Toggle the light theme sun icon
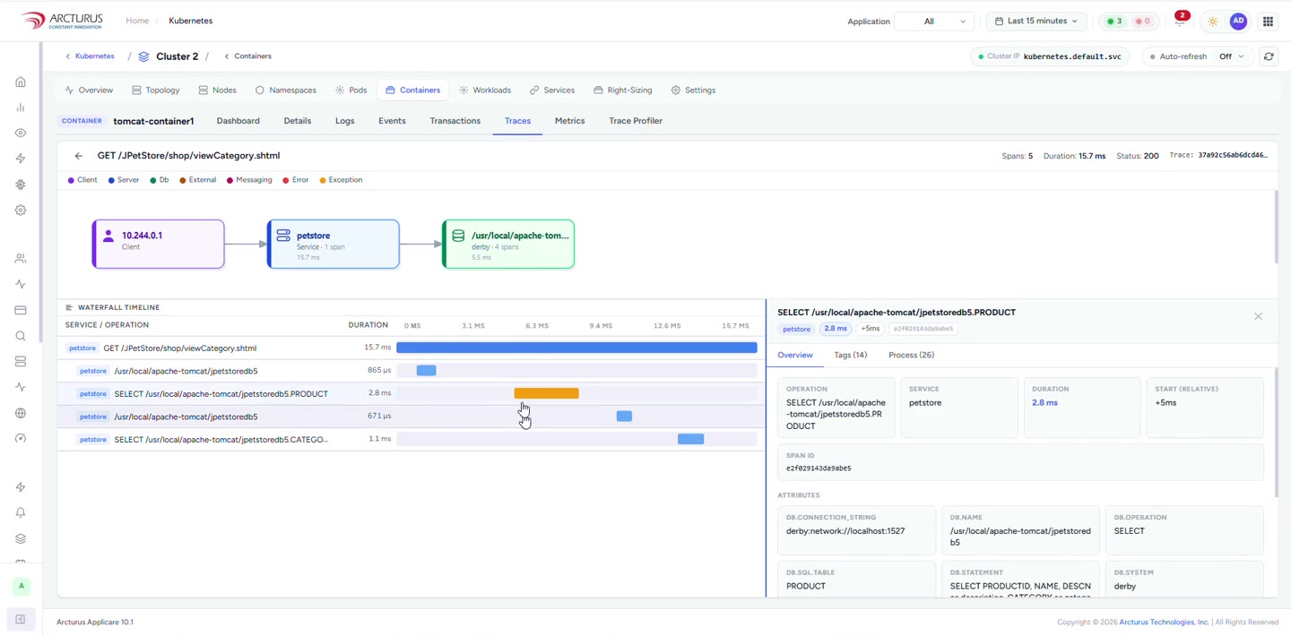Image resolution: width=1291 pixels, height=636 pixels. pyautogui.click(x=1213, y=21)
